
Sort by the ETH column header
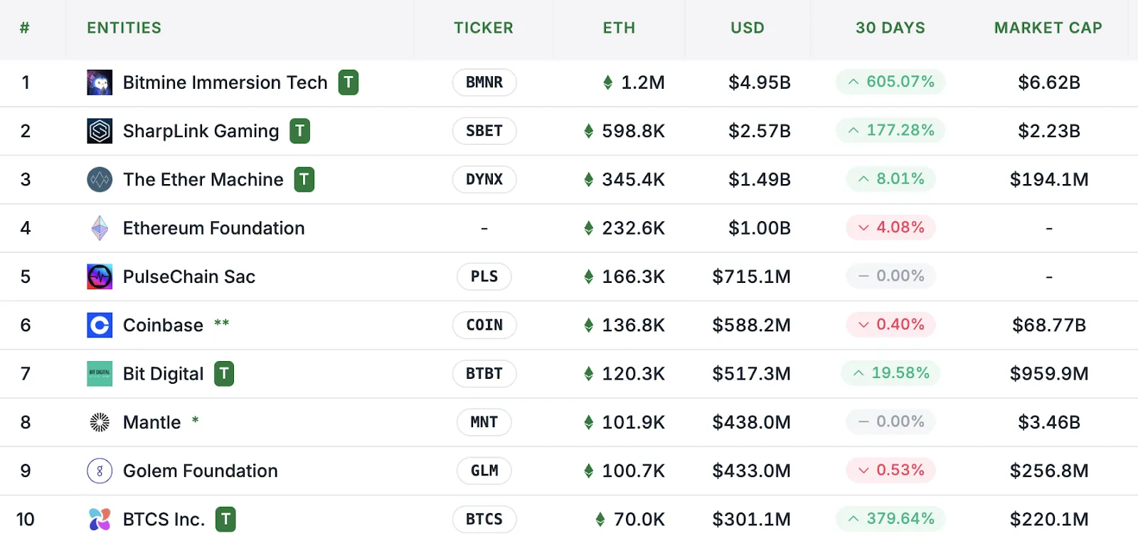click(x=619, y=28)
